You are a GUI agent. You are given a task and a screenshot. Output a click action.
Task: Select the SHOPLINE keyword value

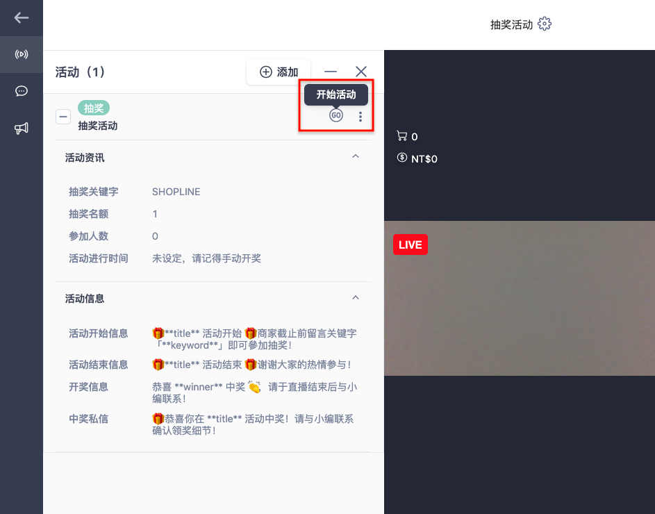176,192
